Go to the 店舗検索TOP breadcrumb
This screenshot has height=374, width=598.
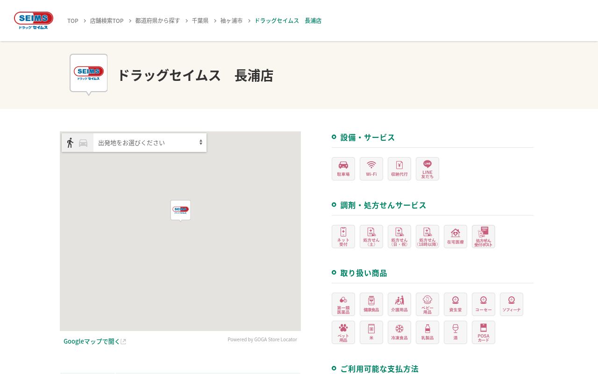pos(107,21)
